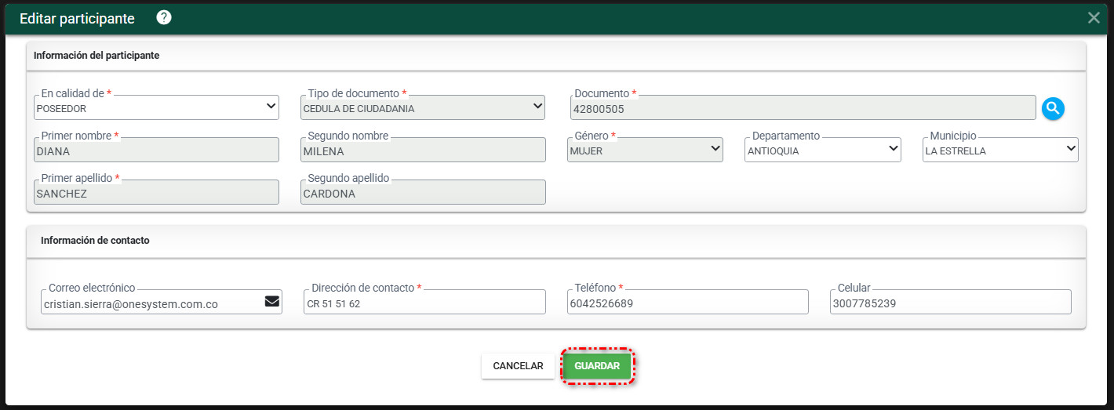Screen dimensions: 1114x410
Task: Click the Cancelar button
Action: tap(518, 366)
